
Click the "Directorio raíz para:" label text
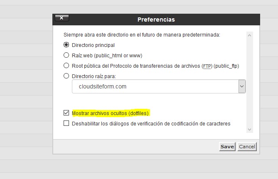[93, 76]
